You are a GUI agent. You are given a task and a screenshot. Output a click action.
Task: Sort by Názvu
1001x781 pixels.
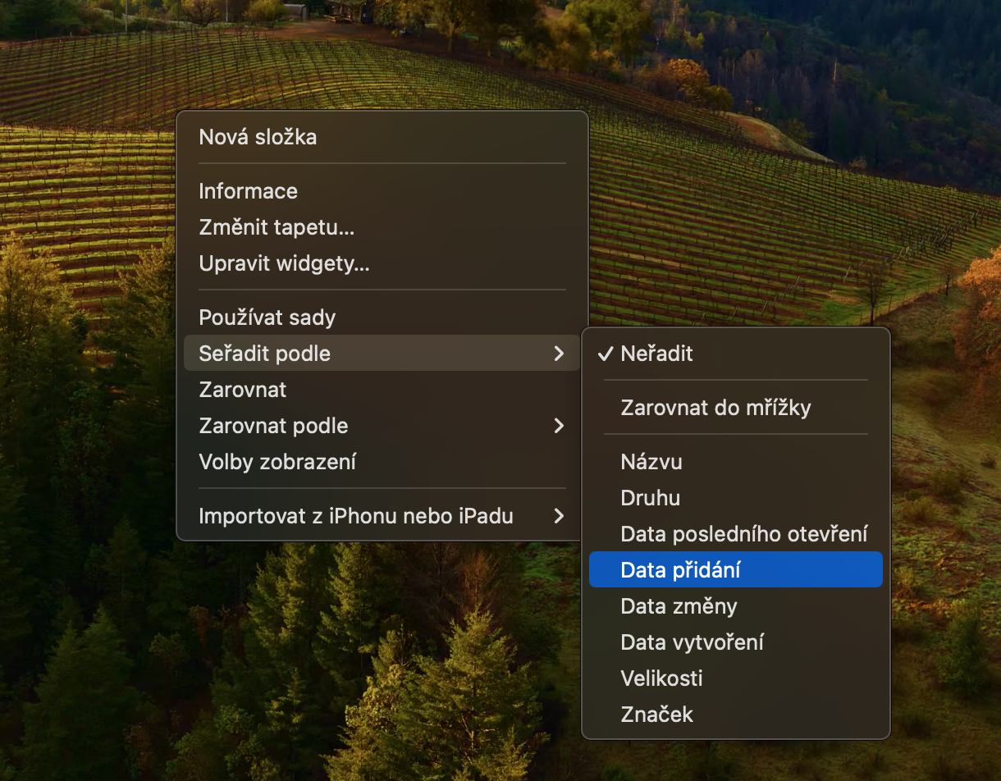click(651, 462)
